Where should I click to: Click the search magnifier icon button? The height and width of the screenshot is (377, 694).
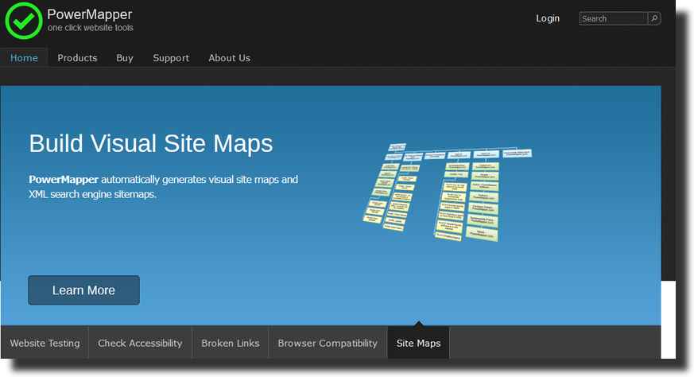(x=654, y=18)
